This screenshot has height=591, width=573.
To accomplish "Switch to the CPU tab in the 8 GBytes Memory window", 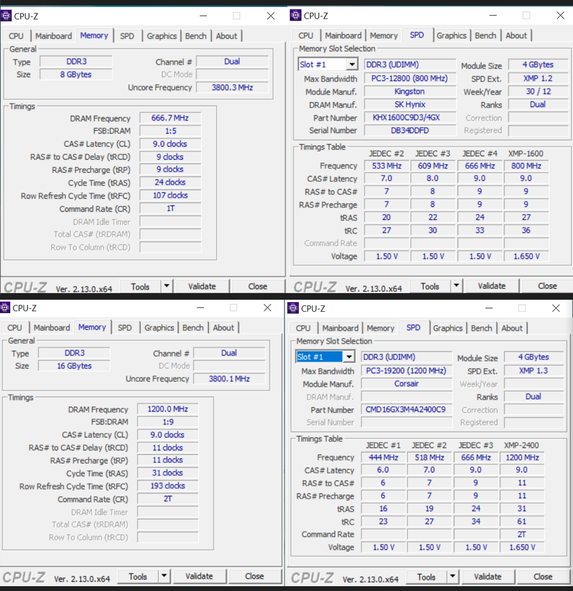I will tap(16, 36).
